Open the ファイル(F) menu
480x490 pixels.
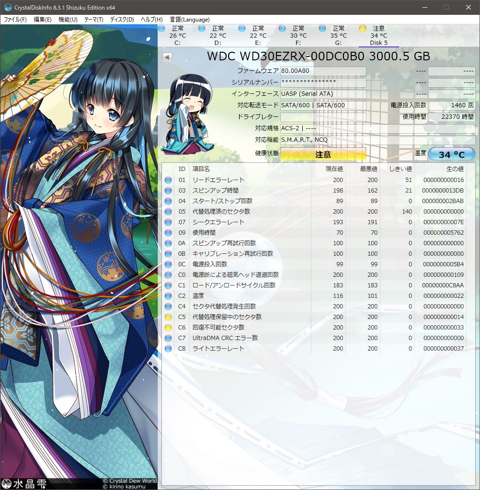(x=15, y=19)
